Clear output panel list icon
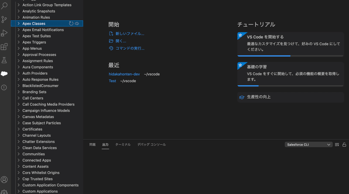The image size is (349, 194). [x=337, y=145]
